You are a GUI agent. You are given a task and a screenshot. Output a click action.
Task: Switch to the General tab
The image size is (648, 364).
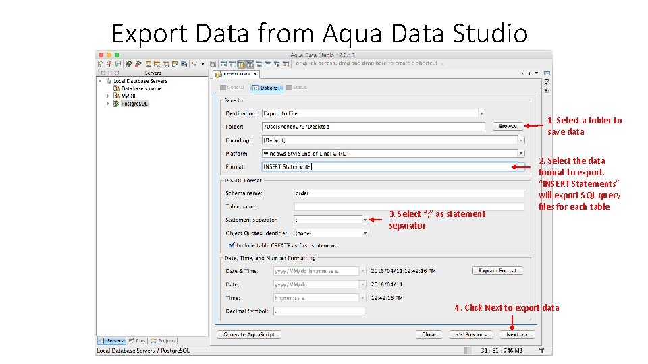[x=232, y=88]
